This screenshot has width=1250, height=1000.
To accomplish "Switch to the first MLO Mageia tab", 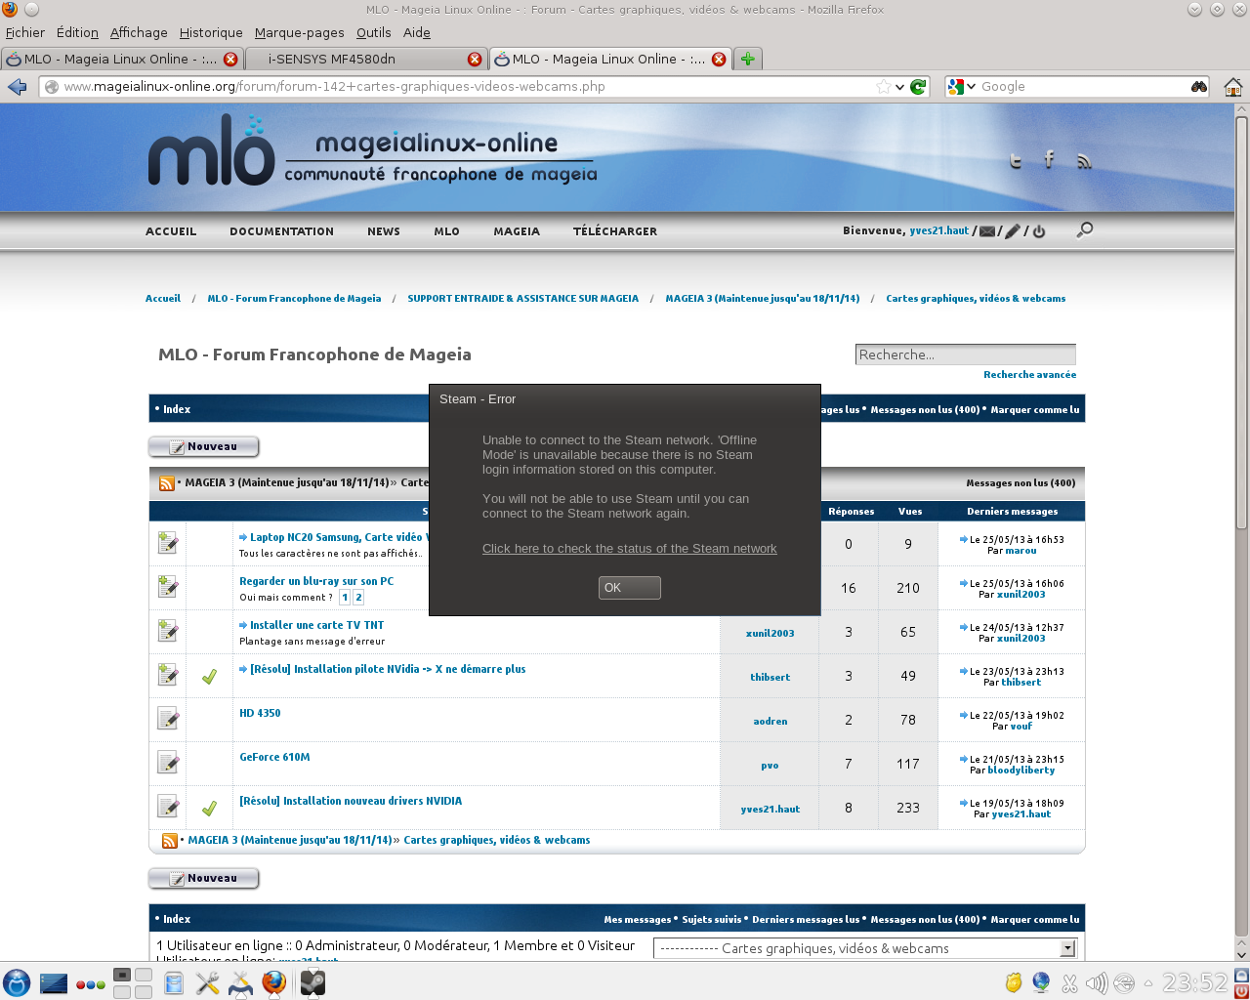I will 121,59.
